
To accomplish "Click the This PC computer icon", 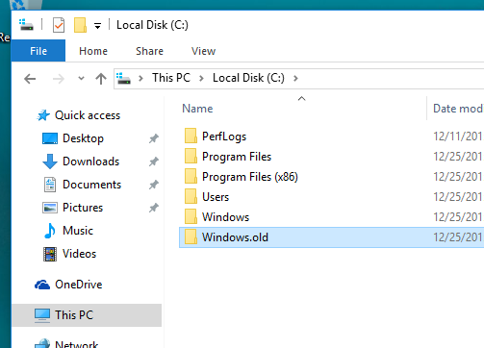I will click(x=42, y=315).
